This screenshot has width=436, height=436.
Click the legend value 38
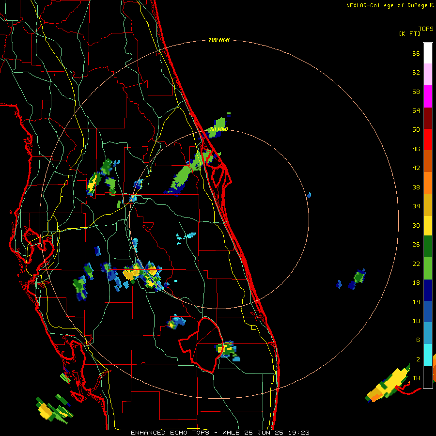pyautogui.click(x=416, y=187)
